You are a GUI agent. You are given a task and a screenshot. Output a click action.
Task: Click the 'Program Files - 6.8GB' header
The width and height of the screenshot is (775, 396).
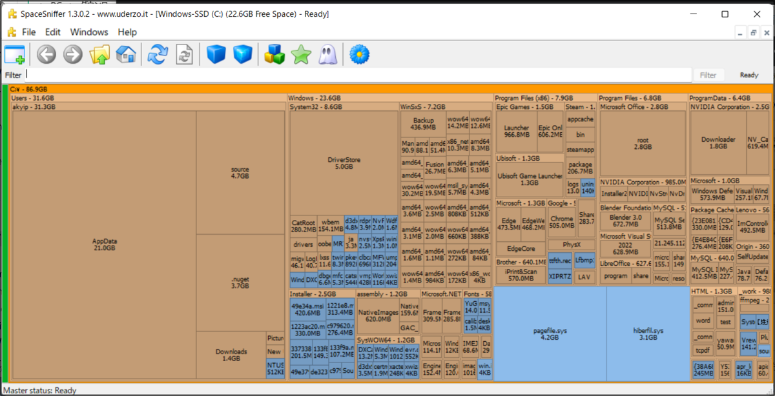coord(643,98)
